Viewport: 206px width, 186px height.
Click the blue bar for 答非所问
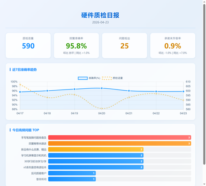[x=72, y=179]
